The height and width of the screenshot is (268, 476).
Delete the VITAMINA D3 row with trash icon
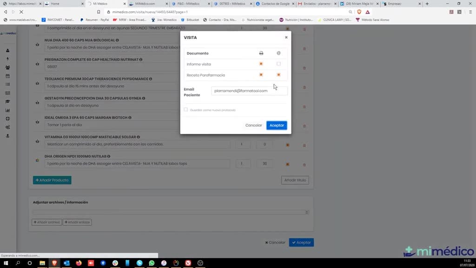tap(304, 146)
